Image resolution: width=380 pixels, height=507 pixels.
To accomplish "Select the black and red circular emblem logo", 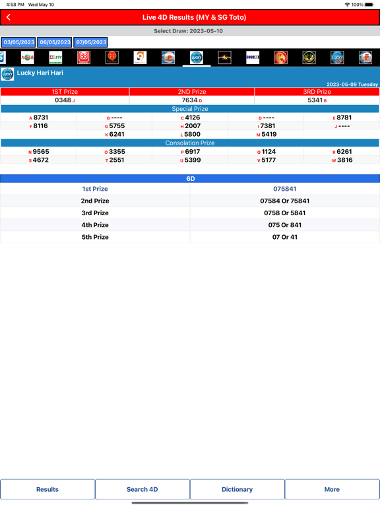I will coord(111,57).
